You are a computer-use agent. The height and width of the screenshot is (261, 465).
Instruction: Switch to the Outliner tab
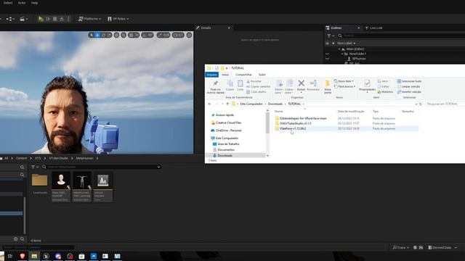coord(336,28)
